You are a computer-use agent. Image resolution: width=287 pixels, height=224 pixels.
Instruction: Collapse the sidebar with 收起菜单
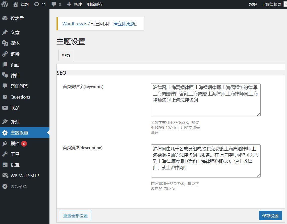click(18, 187)
